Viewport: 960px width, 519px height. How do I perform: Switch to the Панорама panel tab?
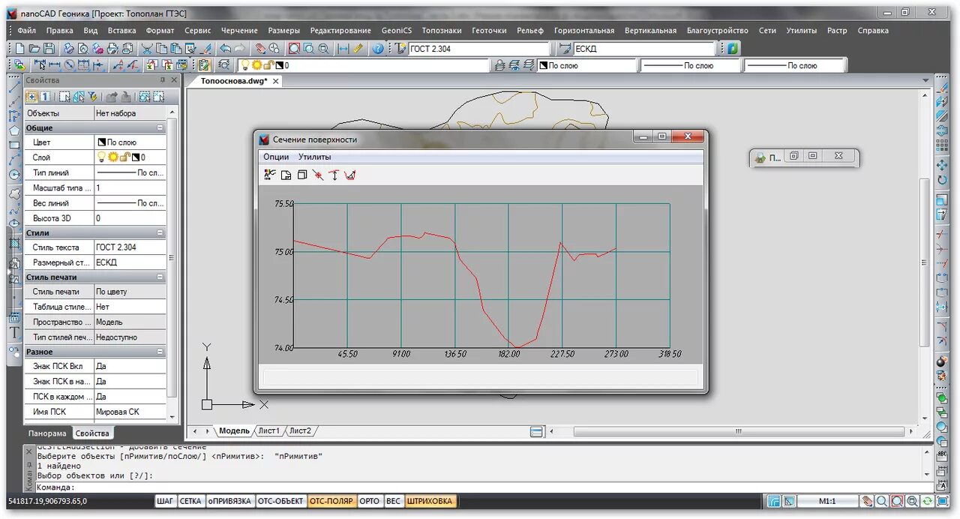point(47,433)
